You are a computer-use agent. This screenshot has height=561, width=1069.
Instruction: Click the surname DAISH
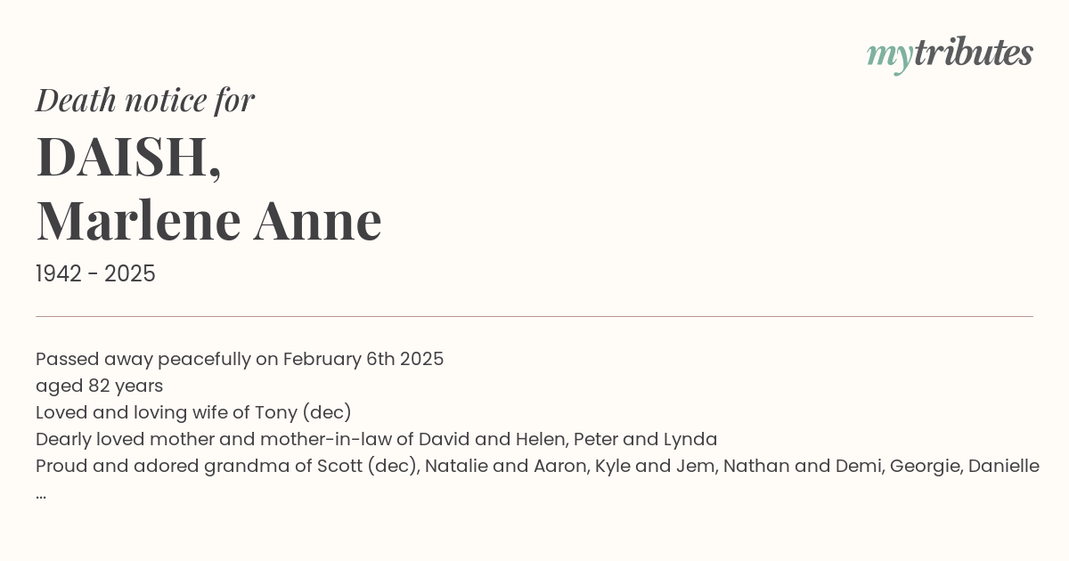point(128,158)
